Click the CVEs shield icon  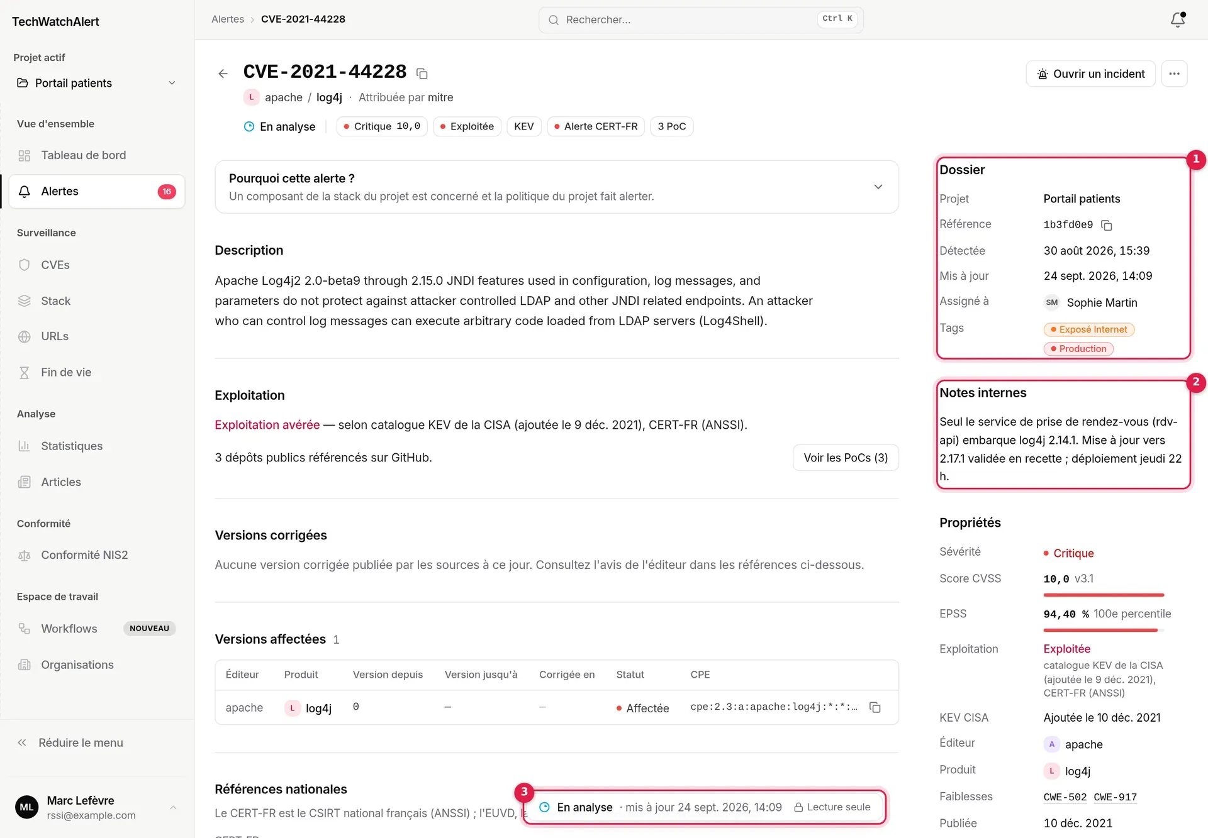pyautogui.click(x=25, y=265)
